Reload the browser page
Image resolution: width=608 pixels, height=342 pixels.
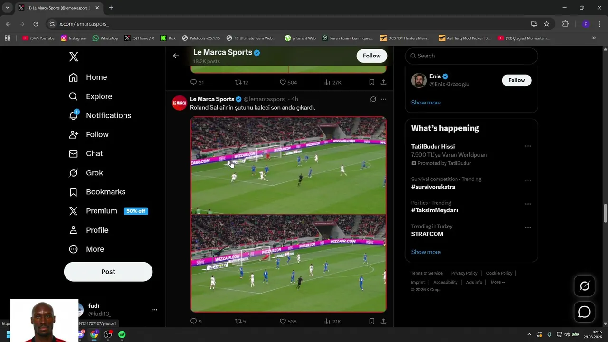click(x=36, y=24)
